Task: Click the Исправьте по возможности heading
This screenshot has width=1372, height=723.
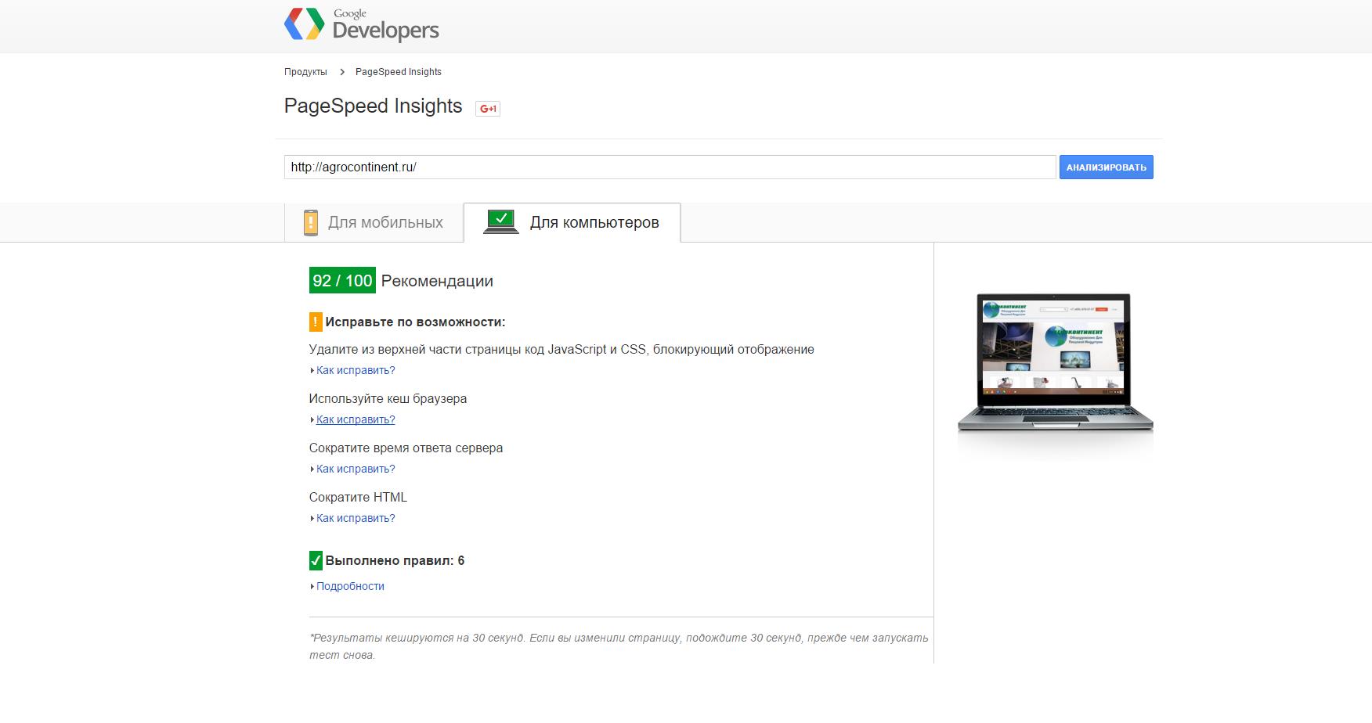Action: (x=415, y=322)
